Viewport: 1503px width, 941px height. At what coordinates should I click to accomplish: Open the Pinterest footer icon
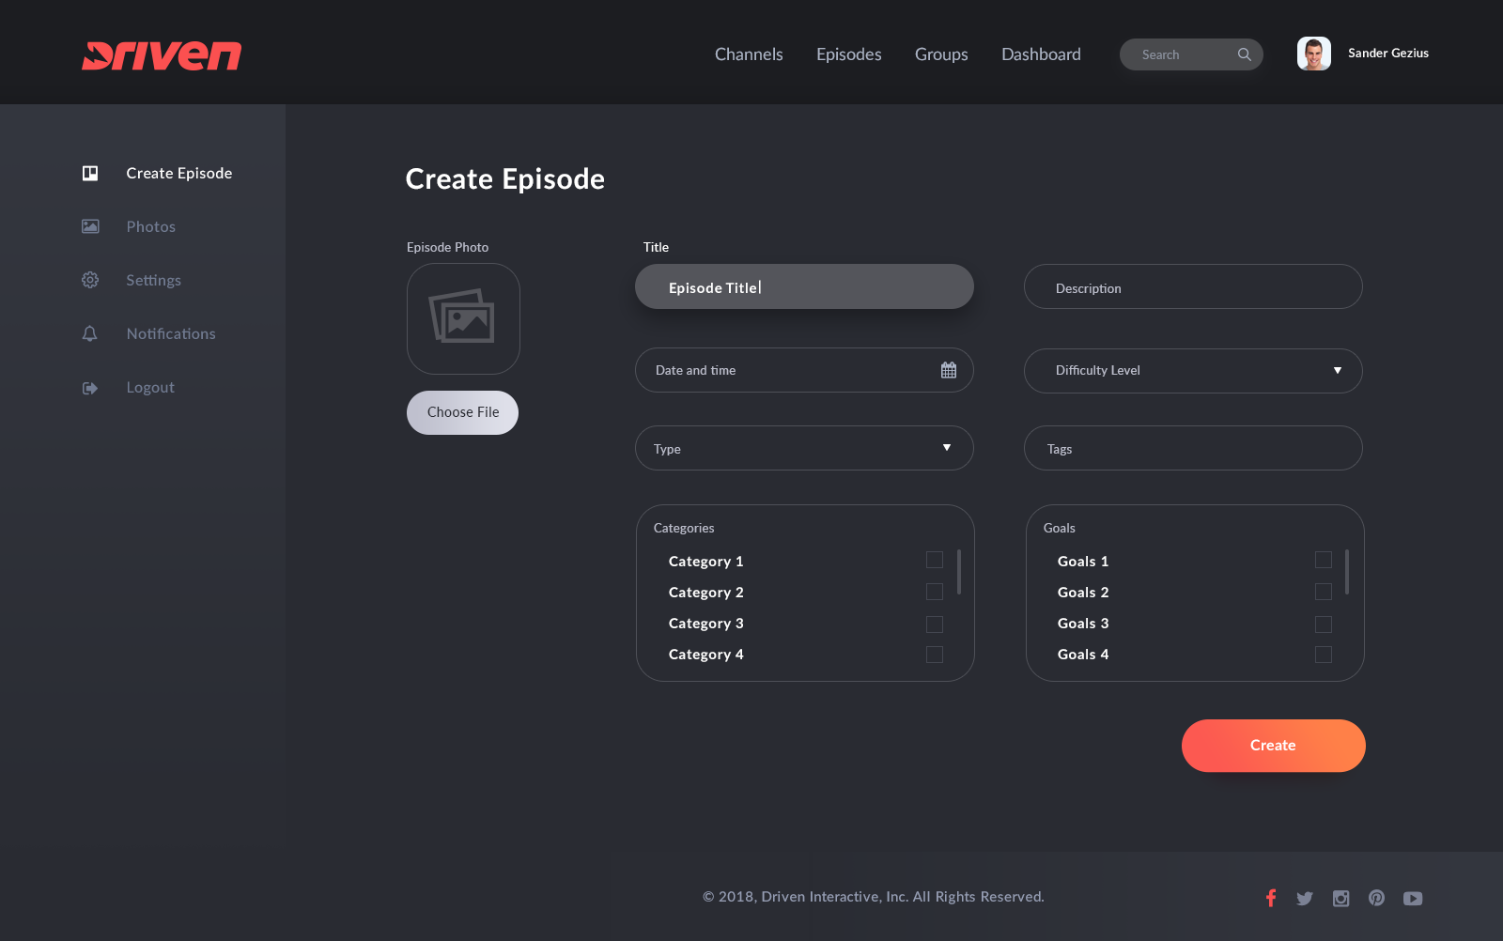click(1376, 898)
